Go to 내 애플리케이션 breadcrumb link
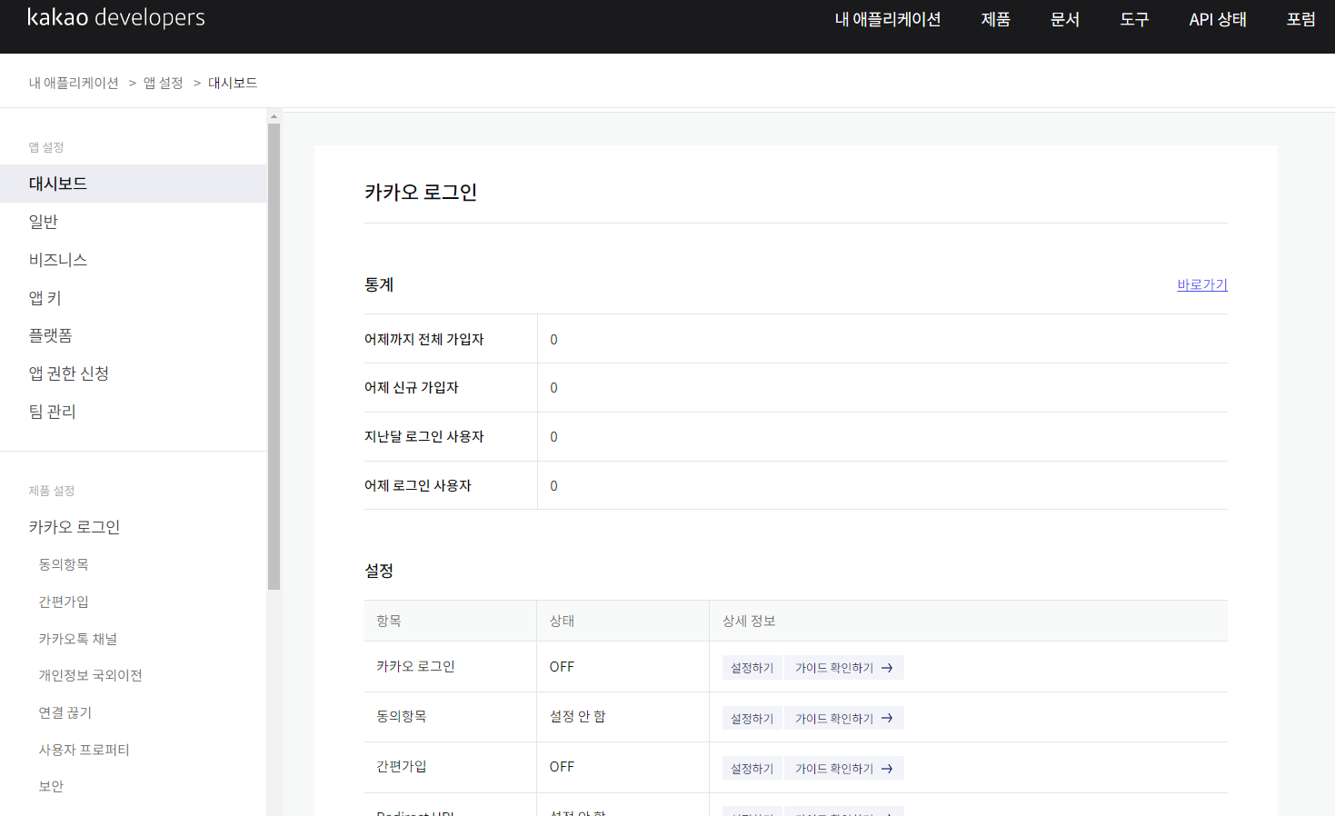Image resolution: width=1335 pixels, height=816 pixels. tap(74, 83)
